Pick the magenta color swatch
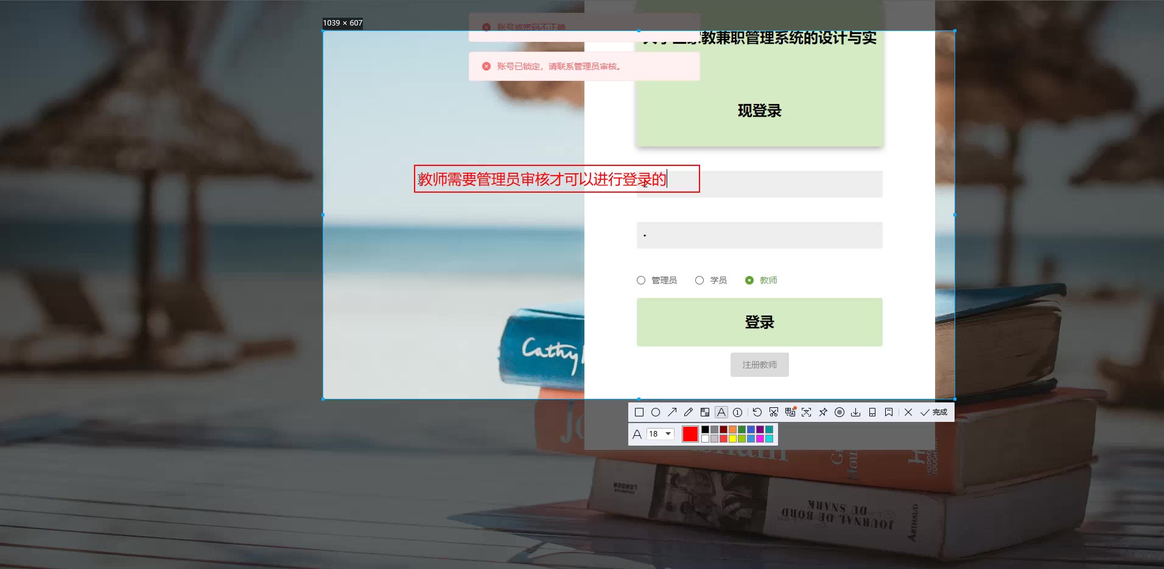Image resolution: width=1164 pixels, height=569 pixels. tap(760, 438)
